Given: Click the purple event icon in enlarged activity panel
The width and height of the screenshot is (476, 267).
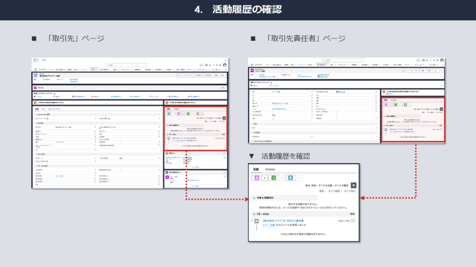Looking at the screenshot, I should (x=256, y=178).
